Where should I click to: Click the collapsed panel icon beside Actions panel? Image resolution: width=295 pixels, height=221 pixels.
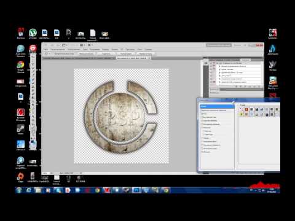[x=206, y=63]
